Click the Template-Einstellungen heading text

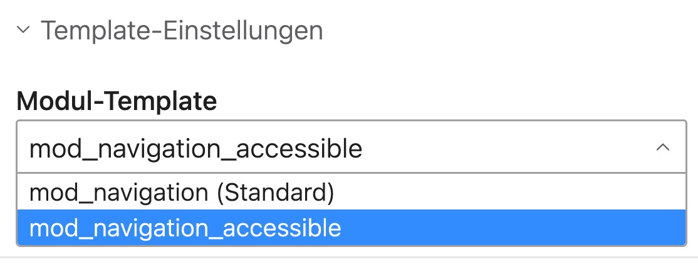tap(182, 30)
